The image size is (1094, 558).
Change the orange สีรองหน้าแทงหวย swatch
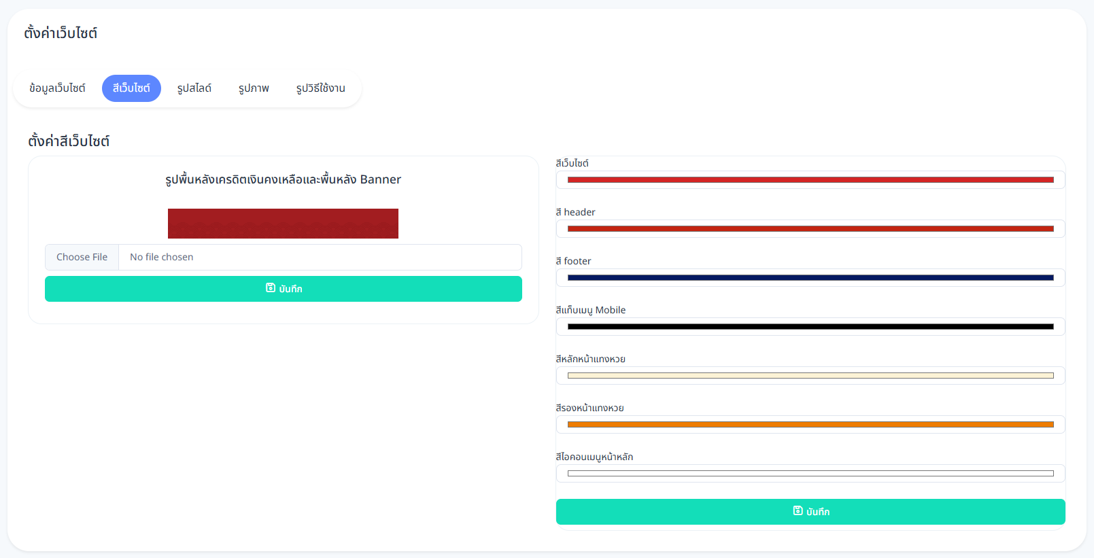coord(810,425)
